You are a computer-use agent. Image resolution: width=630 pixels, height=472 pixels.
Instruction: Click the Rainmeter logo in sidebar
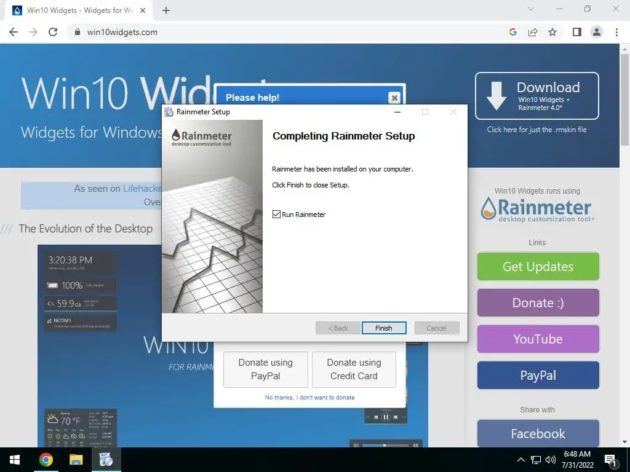click(x=536, y=210)
